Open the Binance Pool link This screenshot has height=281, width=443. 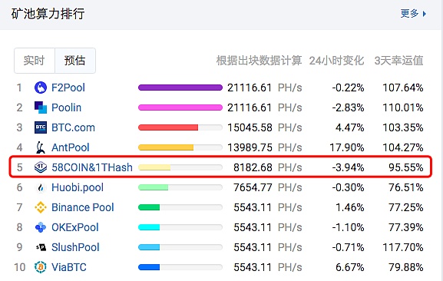point(82,207)
